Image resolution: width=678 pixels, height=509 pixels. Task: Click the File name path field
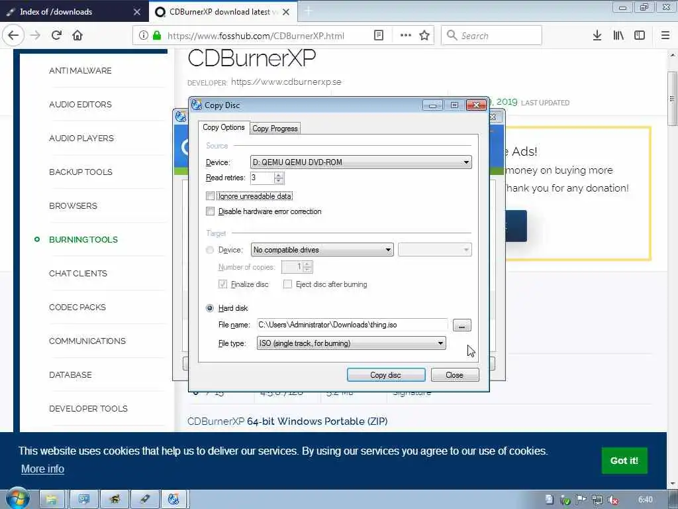(x=352, y=325)
